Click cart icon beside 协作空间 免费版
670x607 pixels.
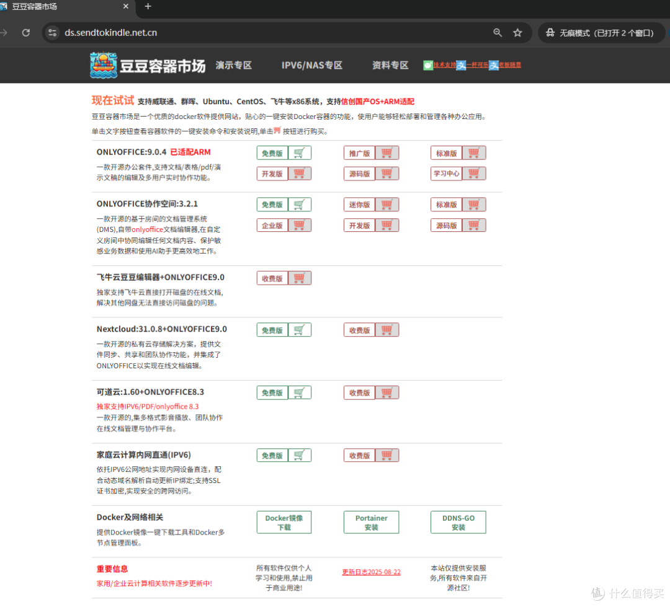pos(300,205)
